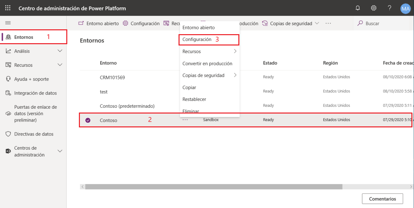The height and width of the screenshot is (208, 414).
Task: Click the Centros de administración icon
Action: tap(8, 151)
